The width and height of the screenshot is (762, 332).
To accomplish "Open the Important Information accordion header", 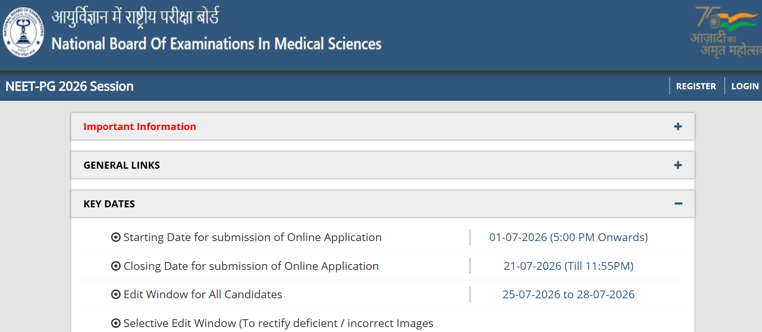I will 383,126.
